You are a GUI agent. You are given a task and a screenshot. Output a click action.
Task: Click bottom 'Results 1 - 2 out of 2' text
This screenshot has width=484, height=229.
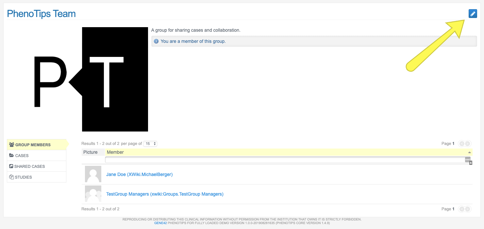(100, 209)
